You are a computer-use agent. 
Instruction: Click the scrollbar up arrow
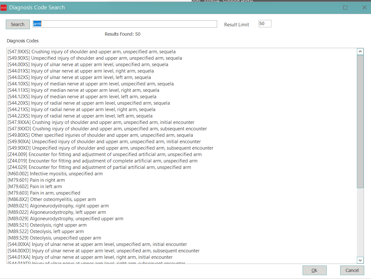coord(360,52)
